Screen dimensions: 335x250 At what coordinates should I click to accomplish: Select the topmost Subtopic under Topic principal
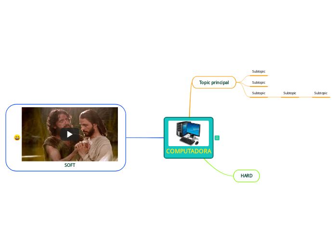point(258,72)
